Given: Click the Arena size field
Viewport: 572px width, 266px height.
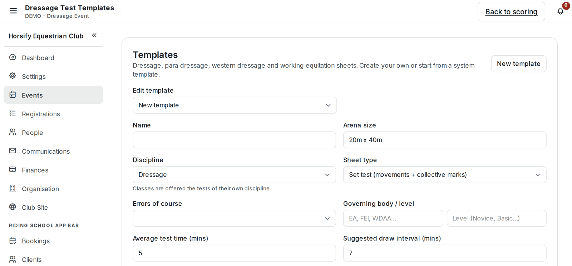Looking at the screenshot, I should pos(444,140).
